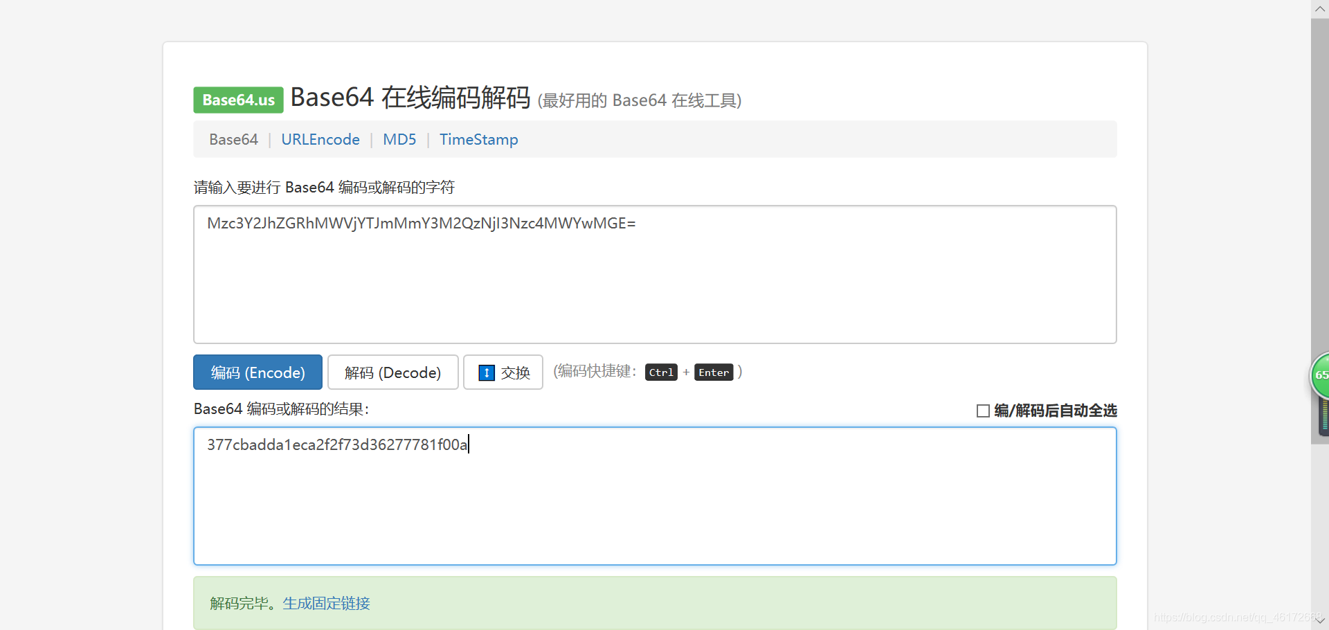Click the 编码 (Encode) button
This screenshot has height=630, width=1329.
click(x=257, y=372)
